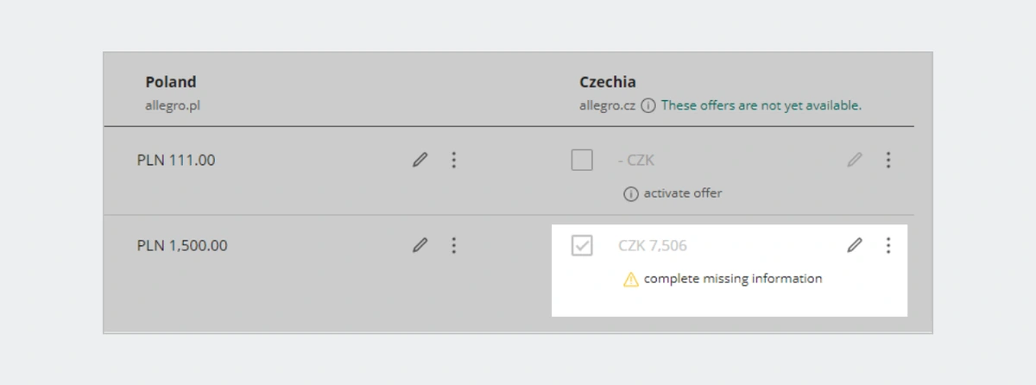Click the info icon beside activate offer
1036x385 pixels.
(631, 193)
